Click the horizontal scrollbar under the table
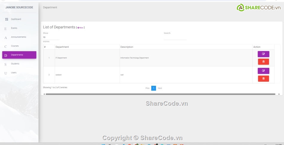The image size is (284, 145). tap(160, 94)
